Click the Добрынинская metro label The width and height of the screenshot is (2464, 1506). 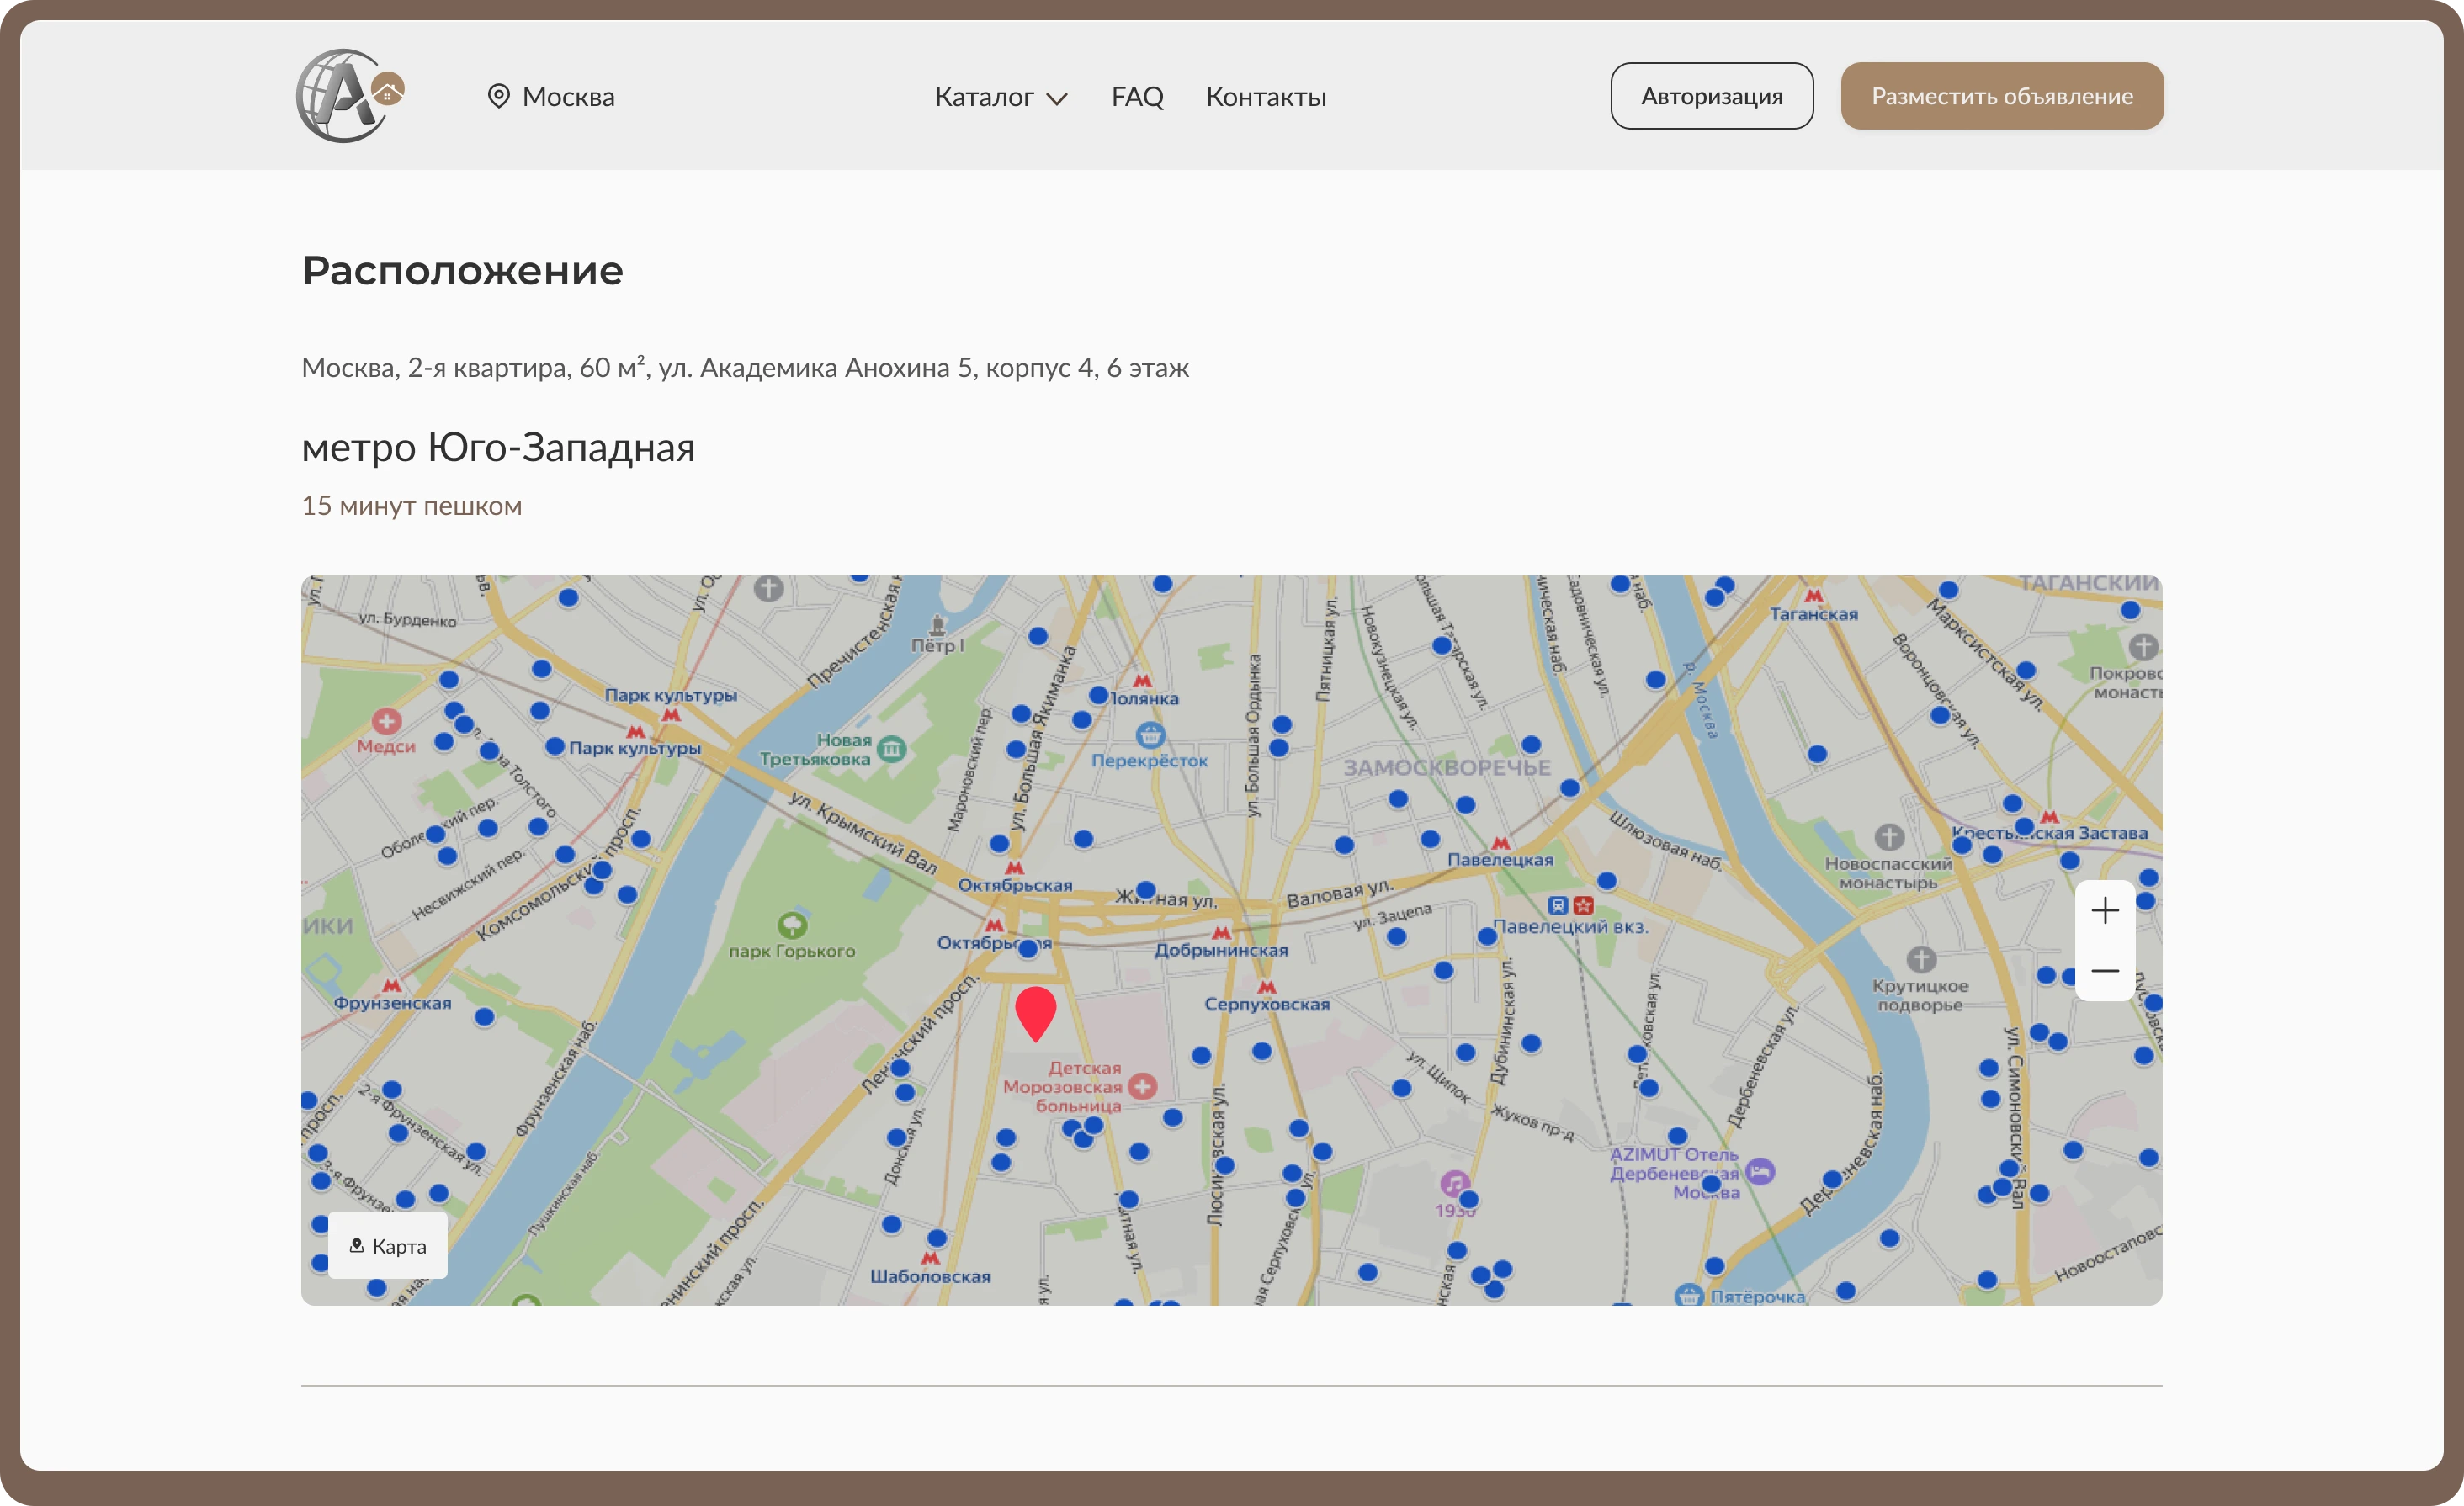tap(1221, 950)
